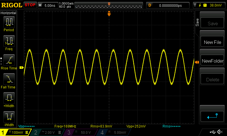The image size is (227, 136).
Task: Click the Freq=169MHz measurement
Action: [65, 126]
